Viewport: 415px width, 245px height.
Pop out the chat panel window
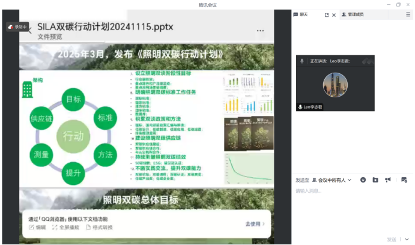tap(327, 15)
